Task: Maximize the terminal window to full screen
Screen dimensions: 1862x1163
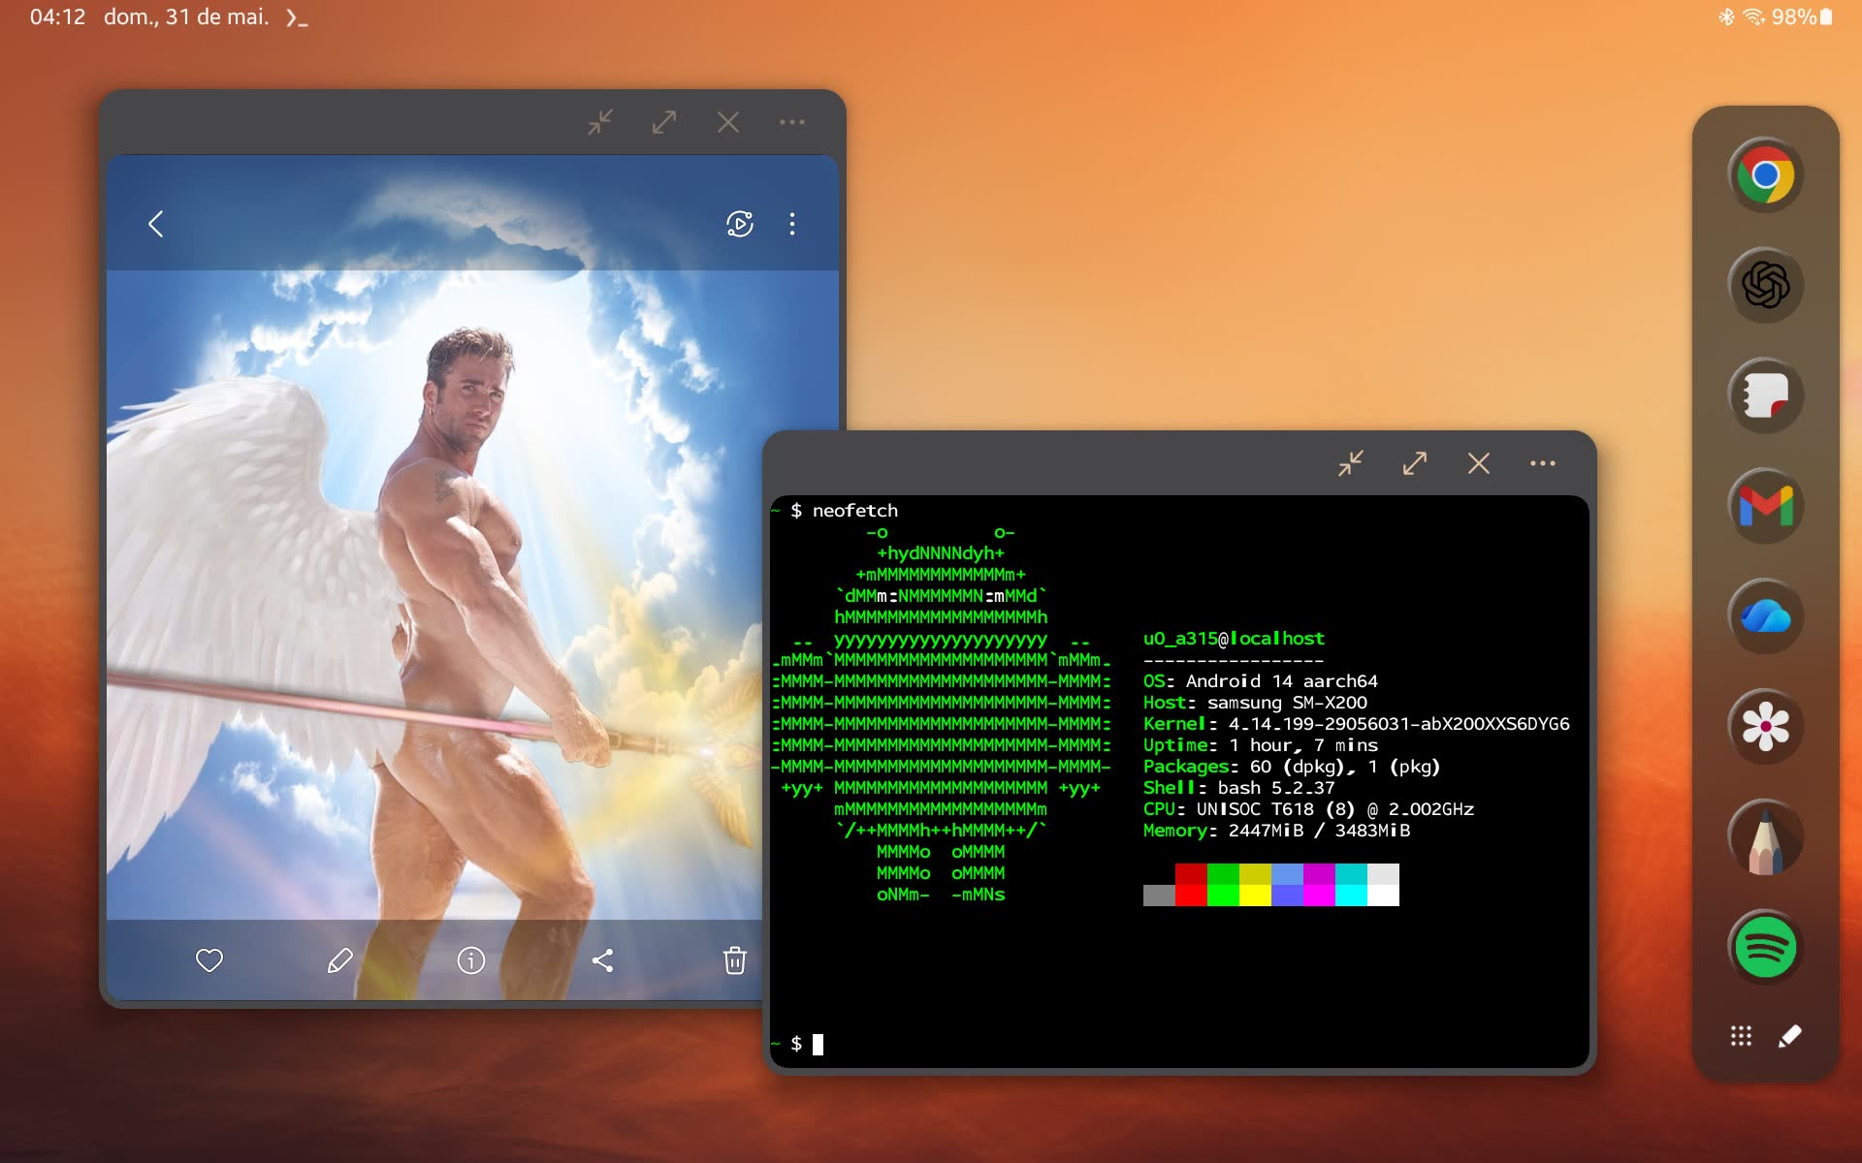Action: pyautogui.click(x=1415, y=463)
